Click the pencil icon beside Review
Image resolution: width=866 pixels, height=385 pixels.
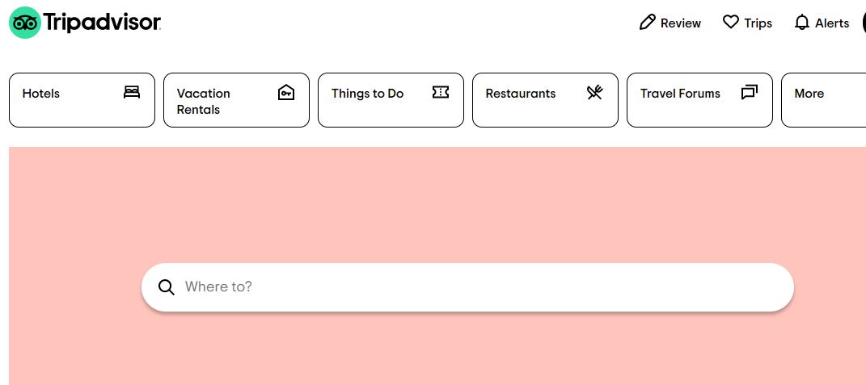coord(648,23)
